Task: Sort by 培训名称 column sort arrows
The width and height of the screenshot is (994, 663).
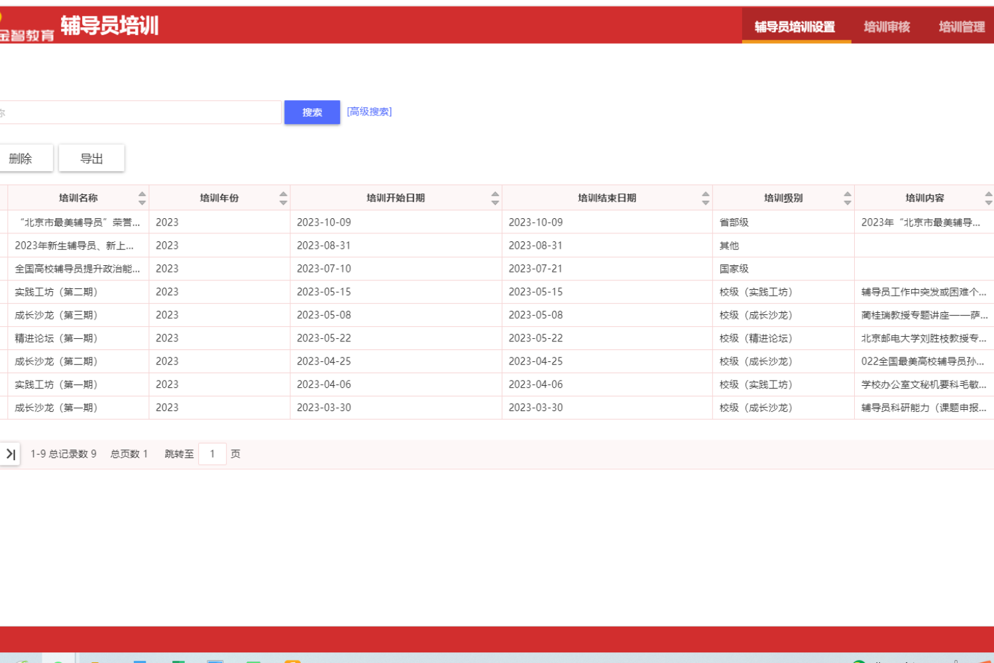Action: [142, 198]
